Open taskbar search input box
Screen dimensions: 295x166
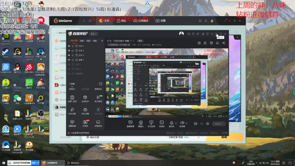[x=20, y=163]
